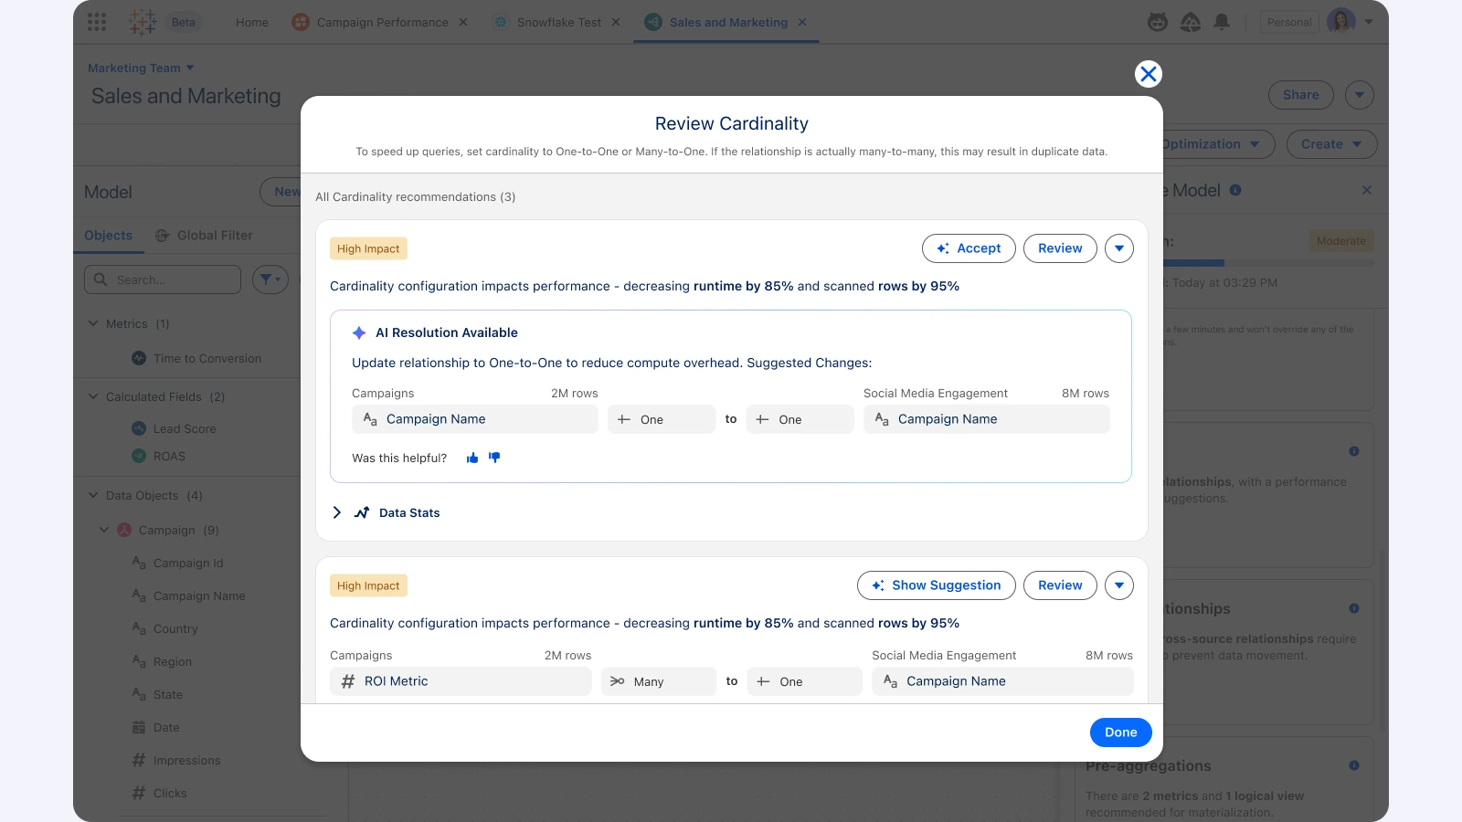Open the notifications bell

[x=1222, y=22]
